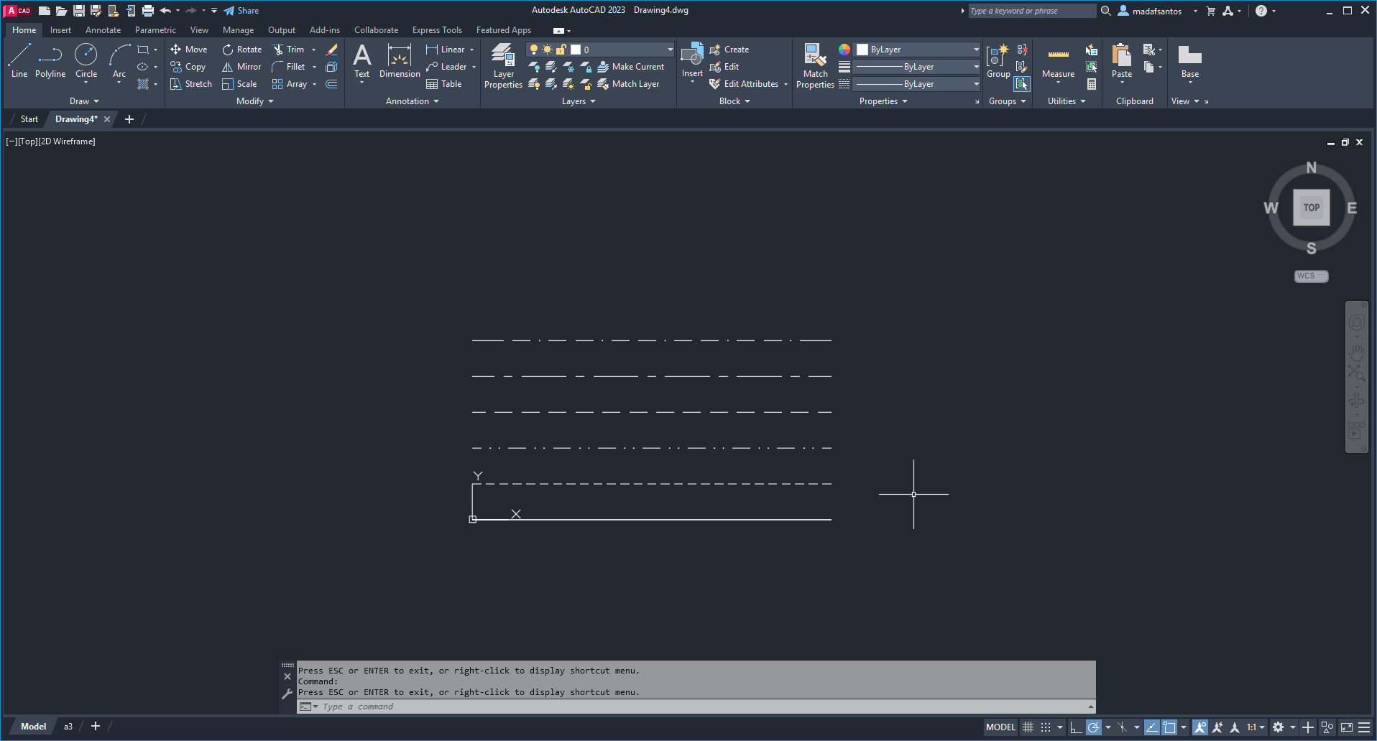This screenshot has height=741, width=1377.
Task: Sign-in account madafsantos button
Action: [x=1157, y=11]
